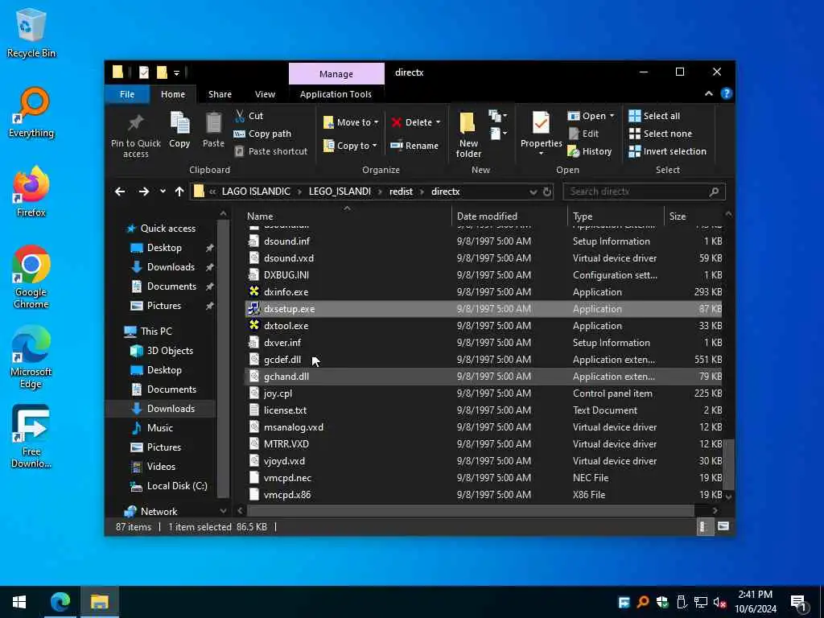Switch to the Share ribbon tab

pos(220,94)
